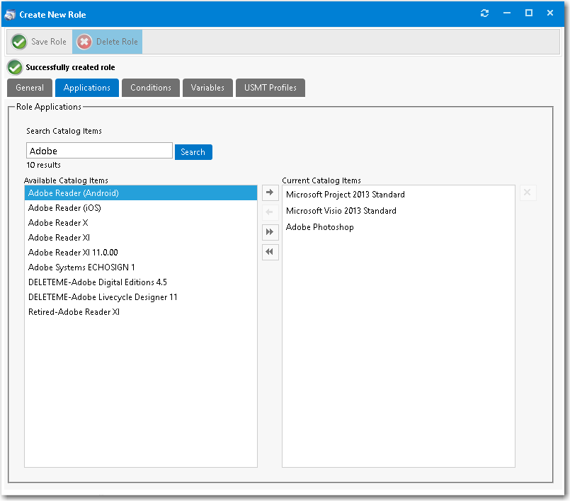
Task: Add selected item with single right arrow
Action: 270,192
